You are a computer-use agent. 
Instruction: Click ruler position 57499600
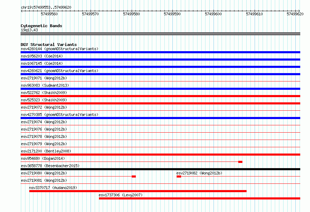pyautogui.click(x=213, y=14)
